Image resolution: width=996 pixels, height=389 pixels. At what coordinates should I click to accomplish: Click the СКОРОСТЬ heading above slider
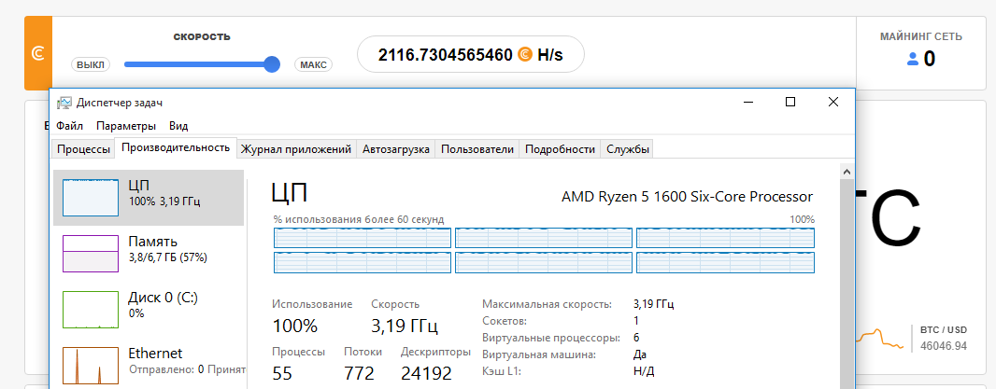202,36
